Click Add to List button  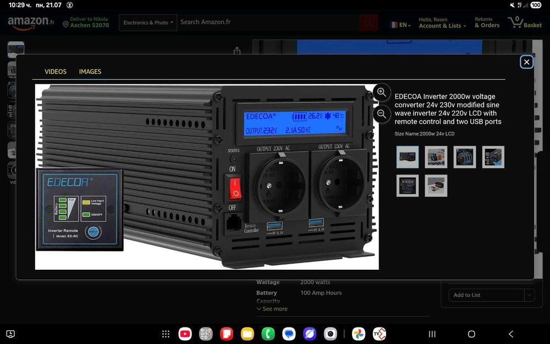(x=486, y=295)
